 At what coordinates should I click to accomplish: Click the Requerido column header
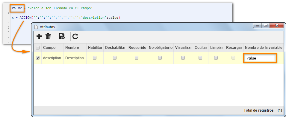tap(137, 48)
